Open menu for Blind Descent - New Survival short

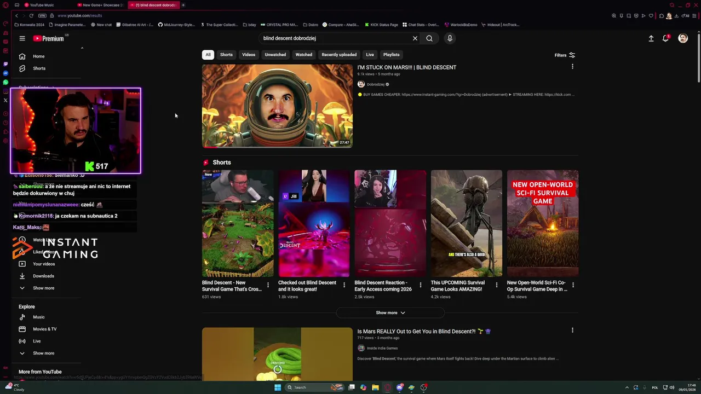pyautogui.click(x=268, y=285)
